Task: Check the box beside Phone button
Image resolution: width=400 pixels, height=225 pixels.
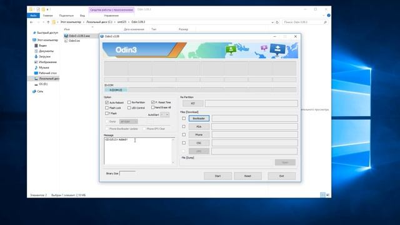Action: point(184,135)
